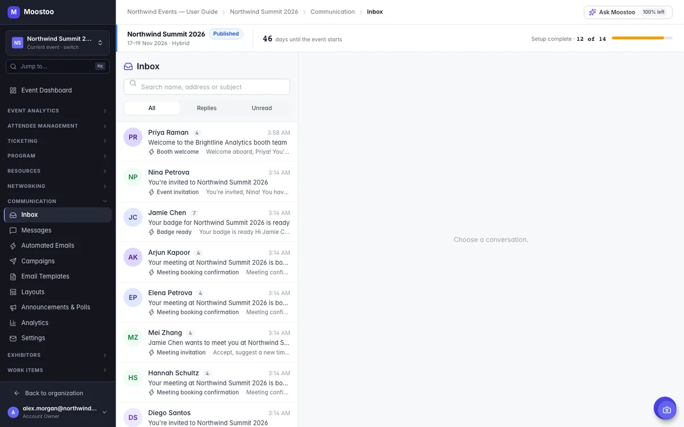Open the current event switcher dropdown

point(58,43)
